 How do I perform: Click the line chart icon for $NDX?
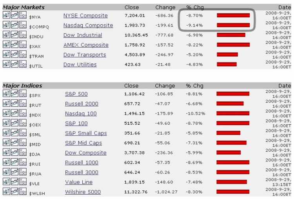pyautogui.click(x=15, y=113)
